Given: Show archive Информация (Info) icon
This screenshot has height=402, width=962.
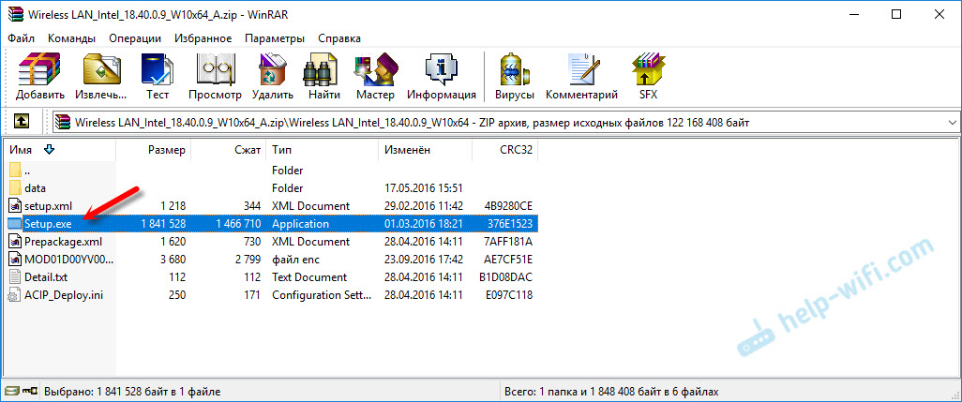Looking at the screenshot, I should (x=441, y=75).
